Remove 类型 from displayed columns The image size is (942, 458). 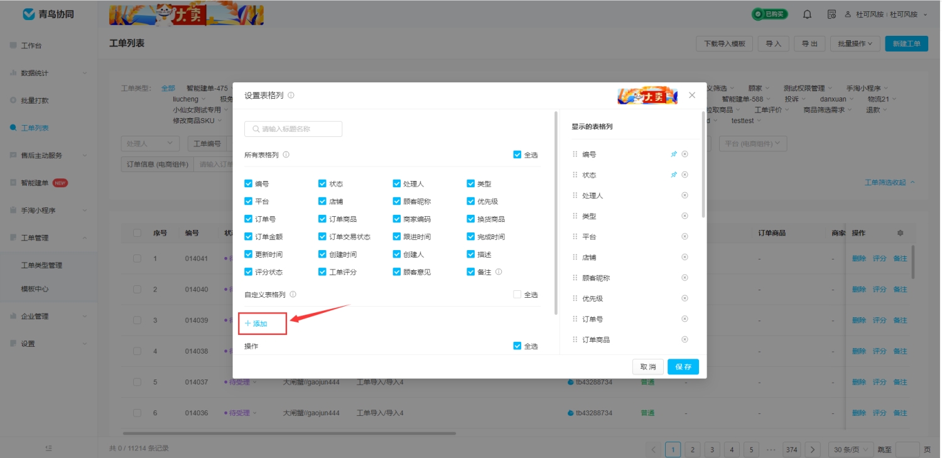[x=685, y=216]
